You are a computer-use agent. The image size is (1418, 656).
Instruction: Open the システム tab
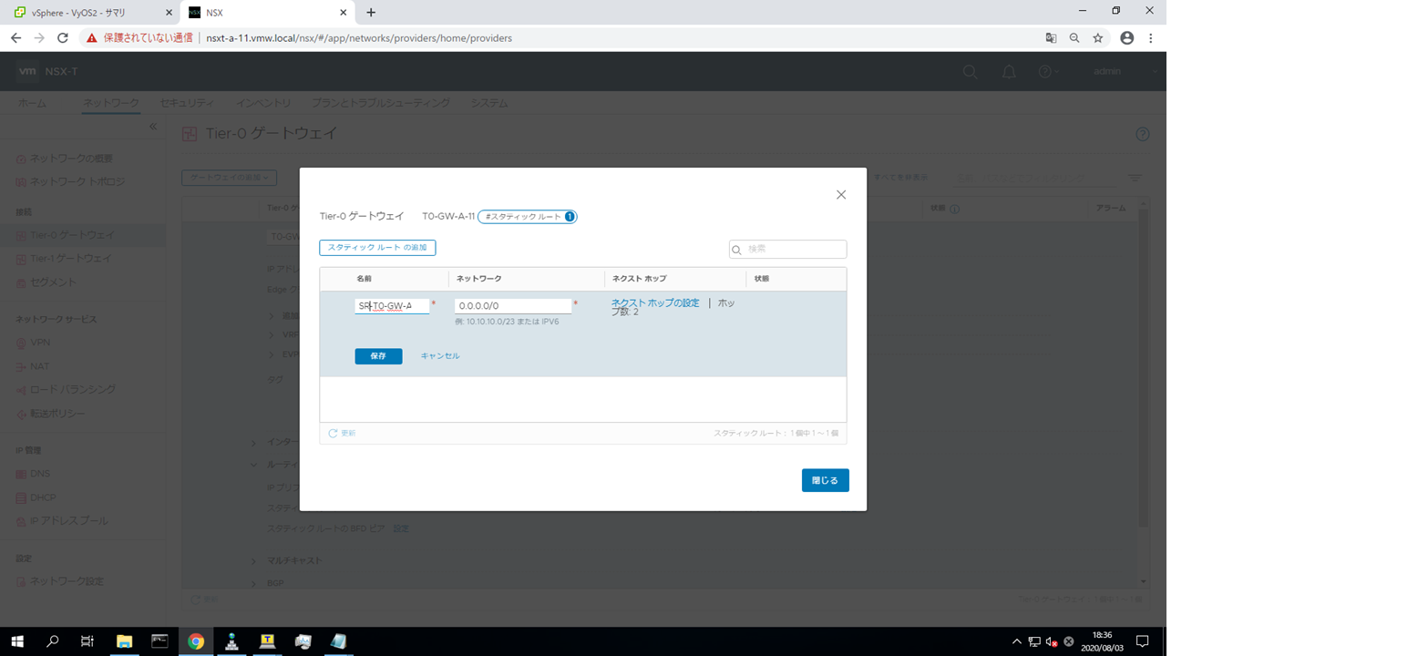tap(489, 103)
